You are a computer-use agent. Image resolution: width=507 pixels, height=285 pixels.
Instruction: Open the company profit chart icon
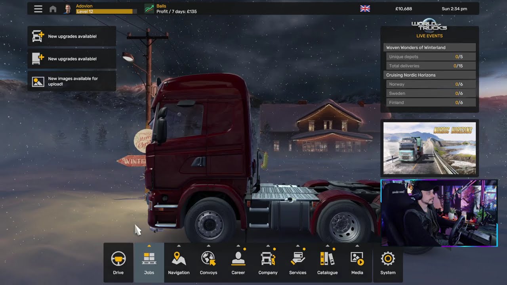(x=149, y=9)
